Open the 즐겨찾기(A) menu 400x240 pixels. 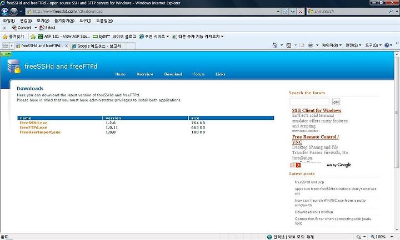(x=64, y=21)
